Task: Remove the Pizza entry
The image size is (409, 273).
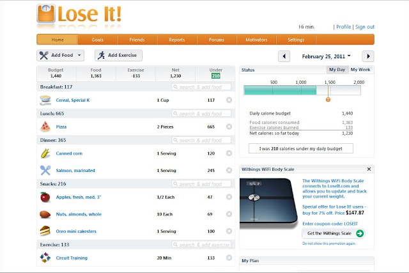Action: click(229, 127)
